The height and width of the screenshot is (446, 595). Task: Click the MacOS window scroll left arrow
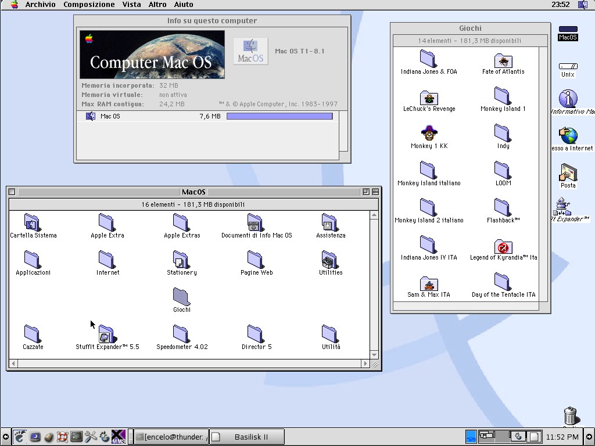click(14, 364)
